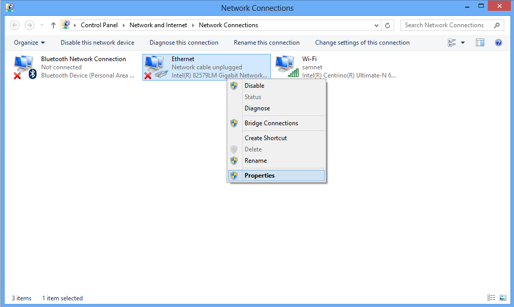Choose Disable from context menu
514x307 pixels.
click(277, 86)
